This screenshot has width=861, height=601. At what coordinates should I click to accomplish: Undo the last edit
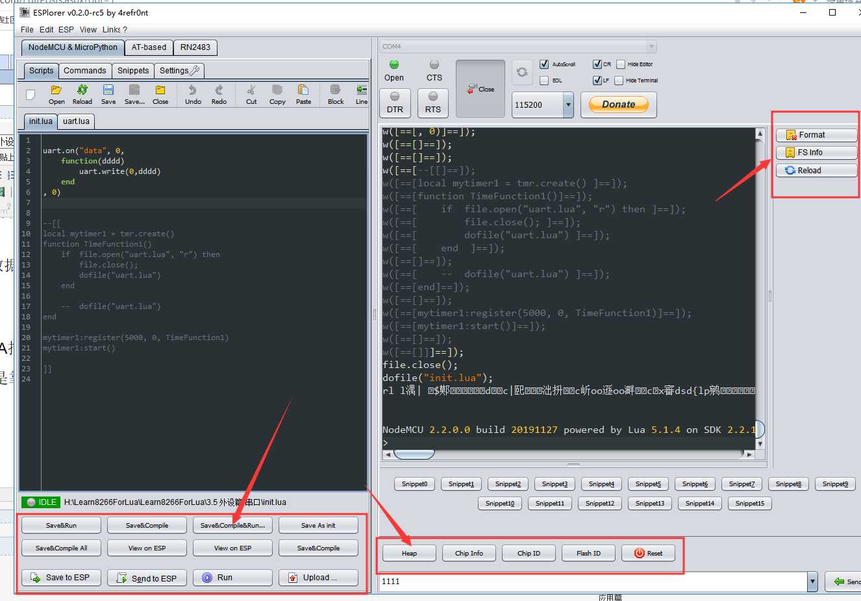[193, 94]
